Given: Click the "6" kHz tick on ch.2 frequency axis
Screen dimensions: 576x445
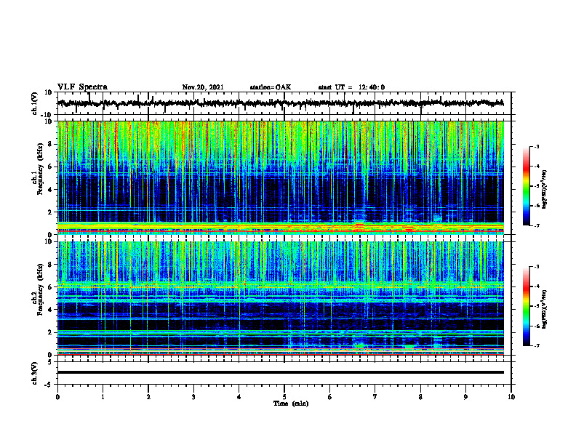Looking at the screenshot, I should pos(50,287).
